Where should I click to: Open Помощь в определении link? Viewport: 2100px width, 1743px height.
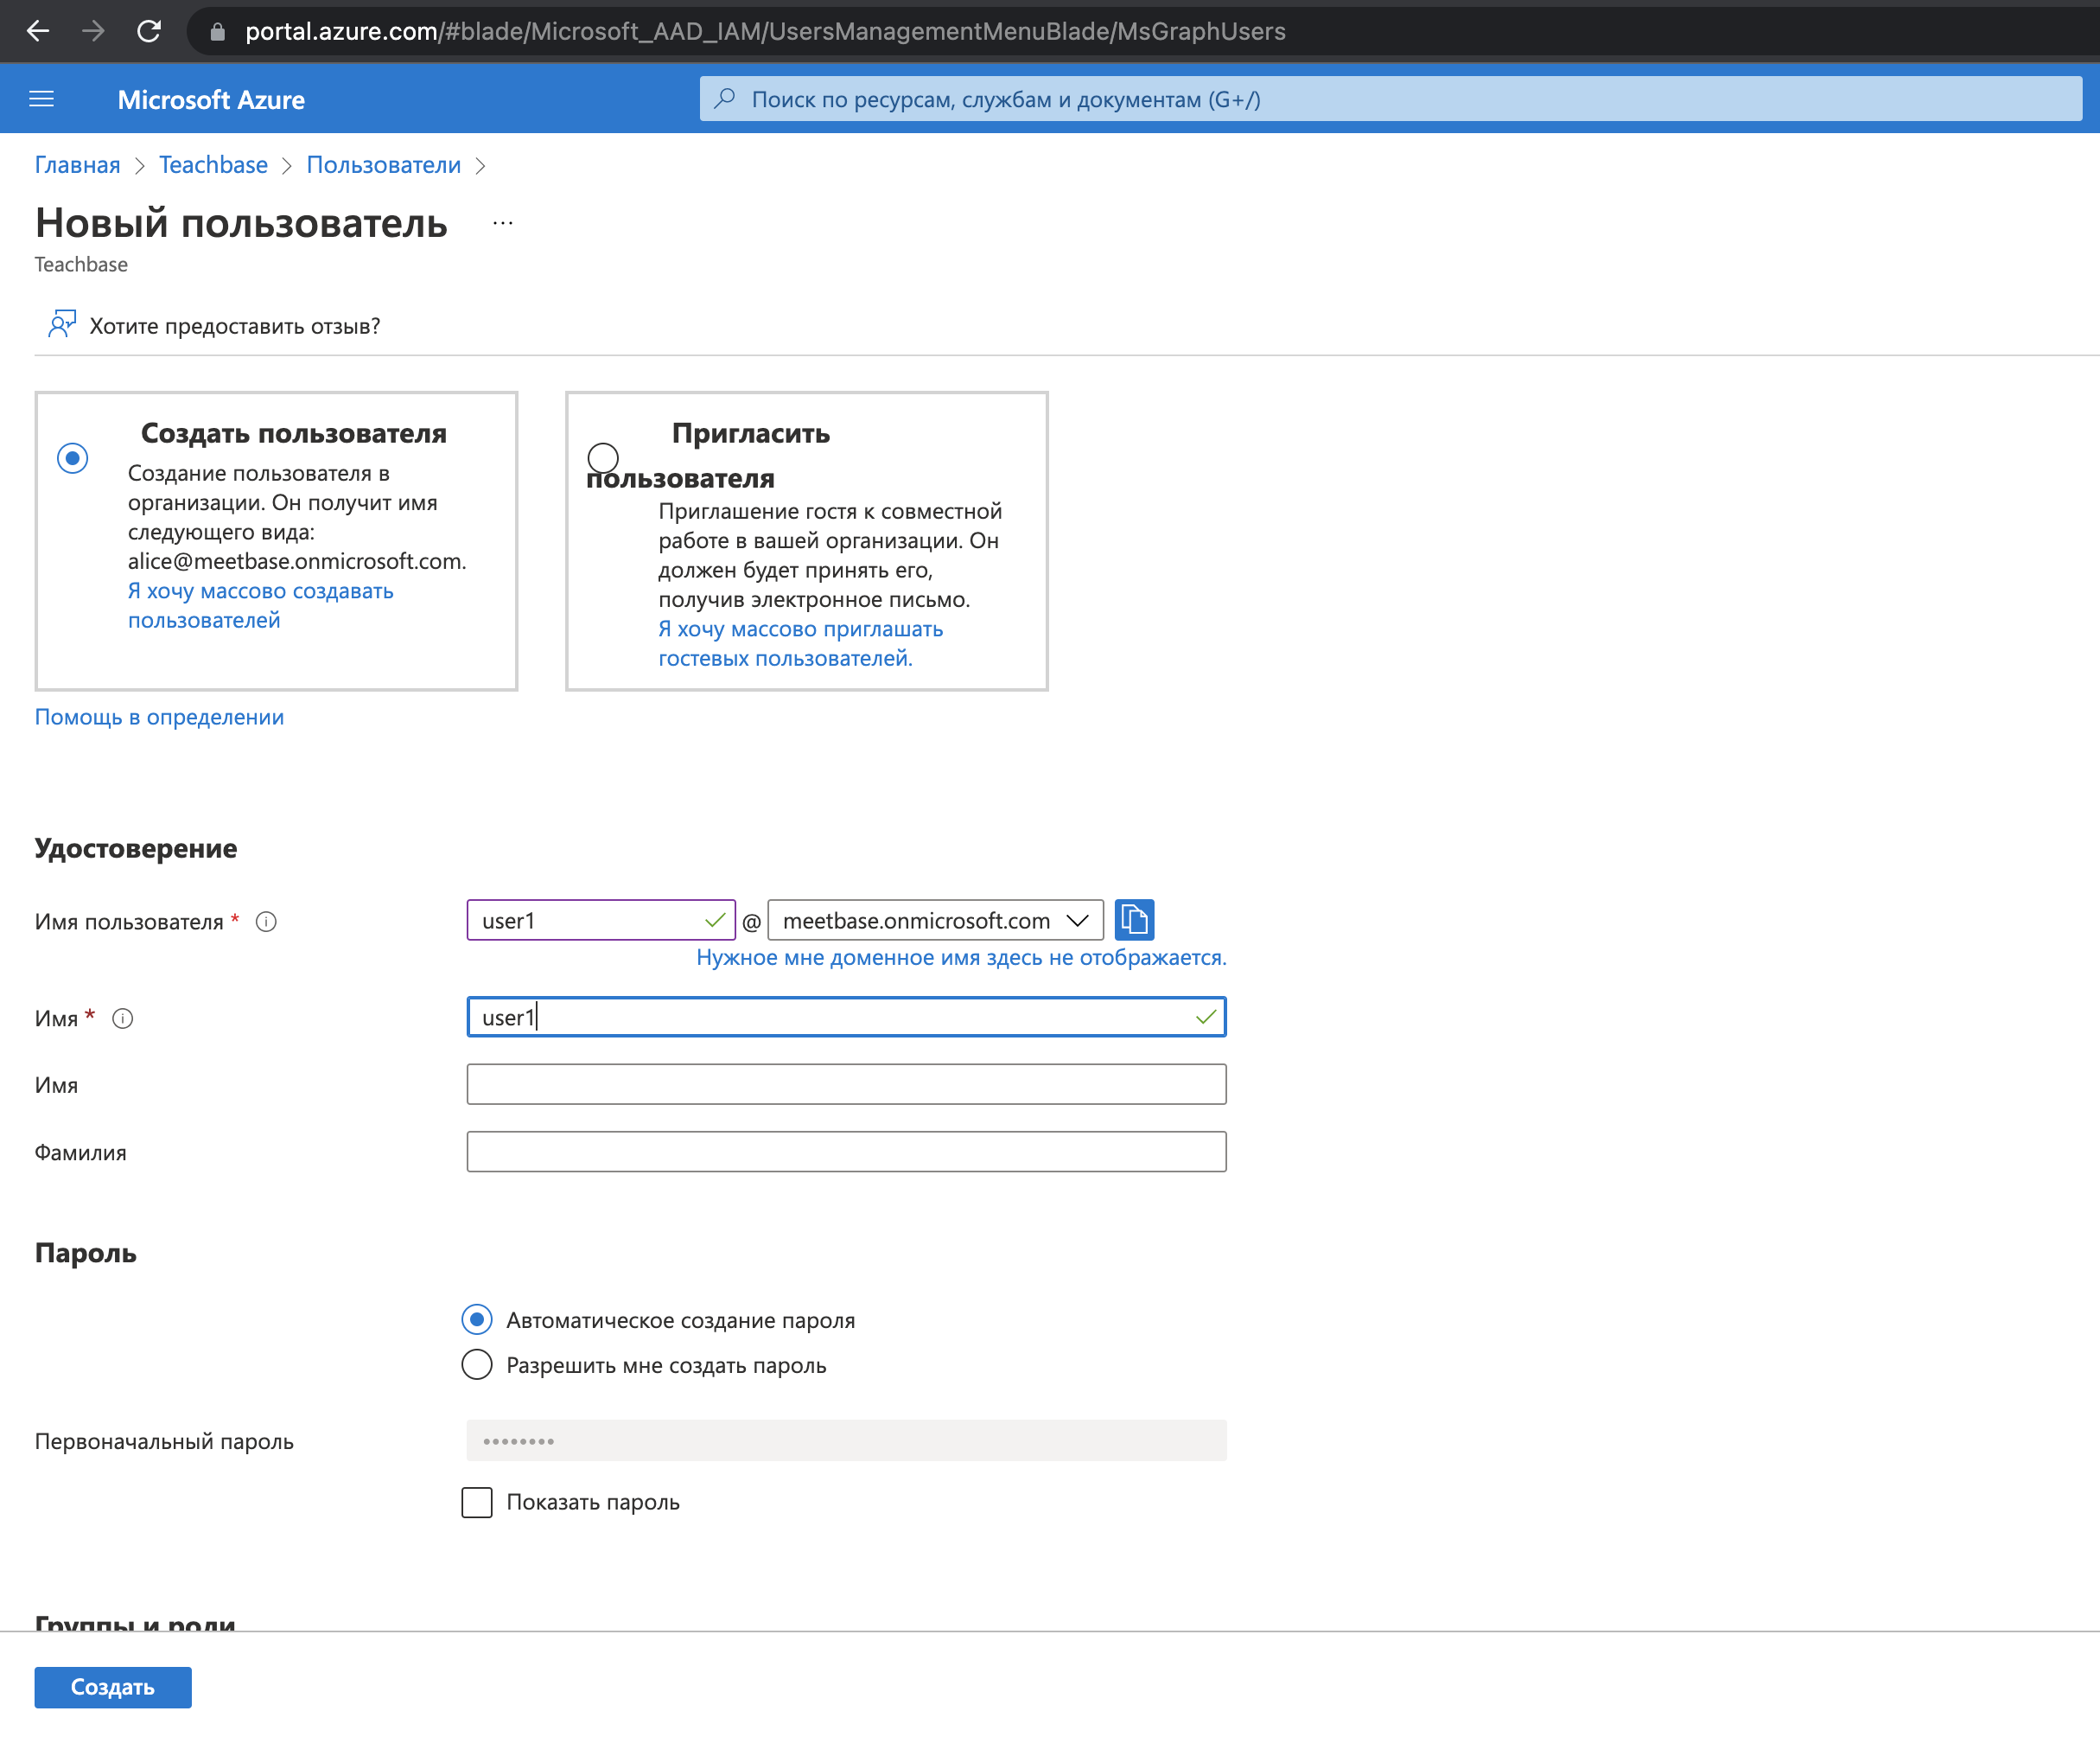point(160,718)
